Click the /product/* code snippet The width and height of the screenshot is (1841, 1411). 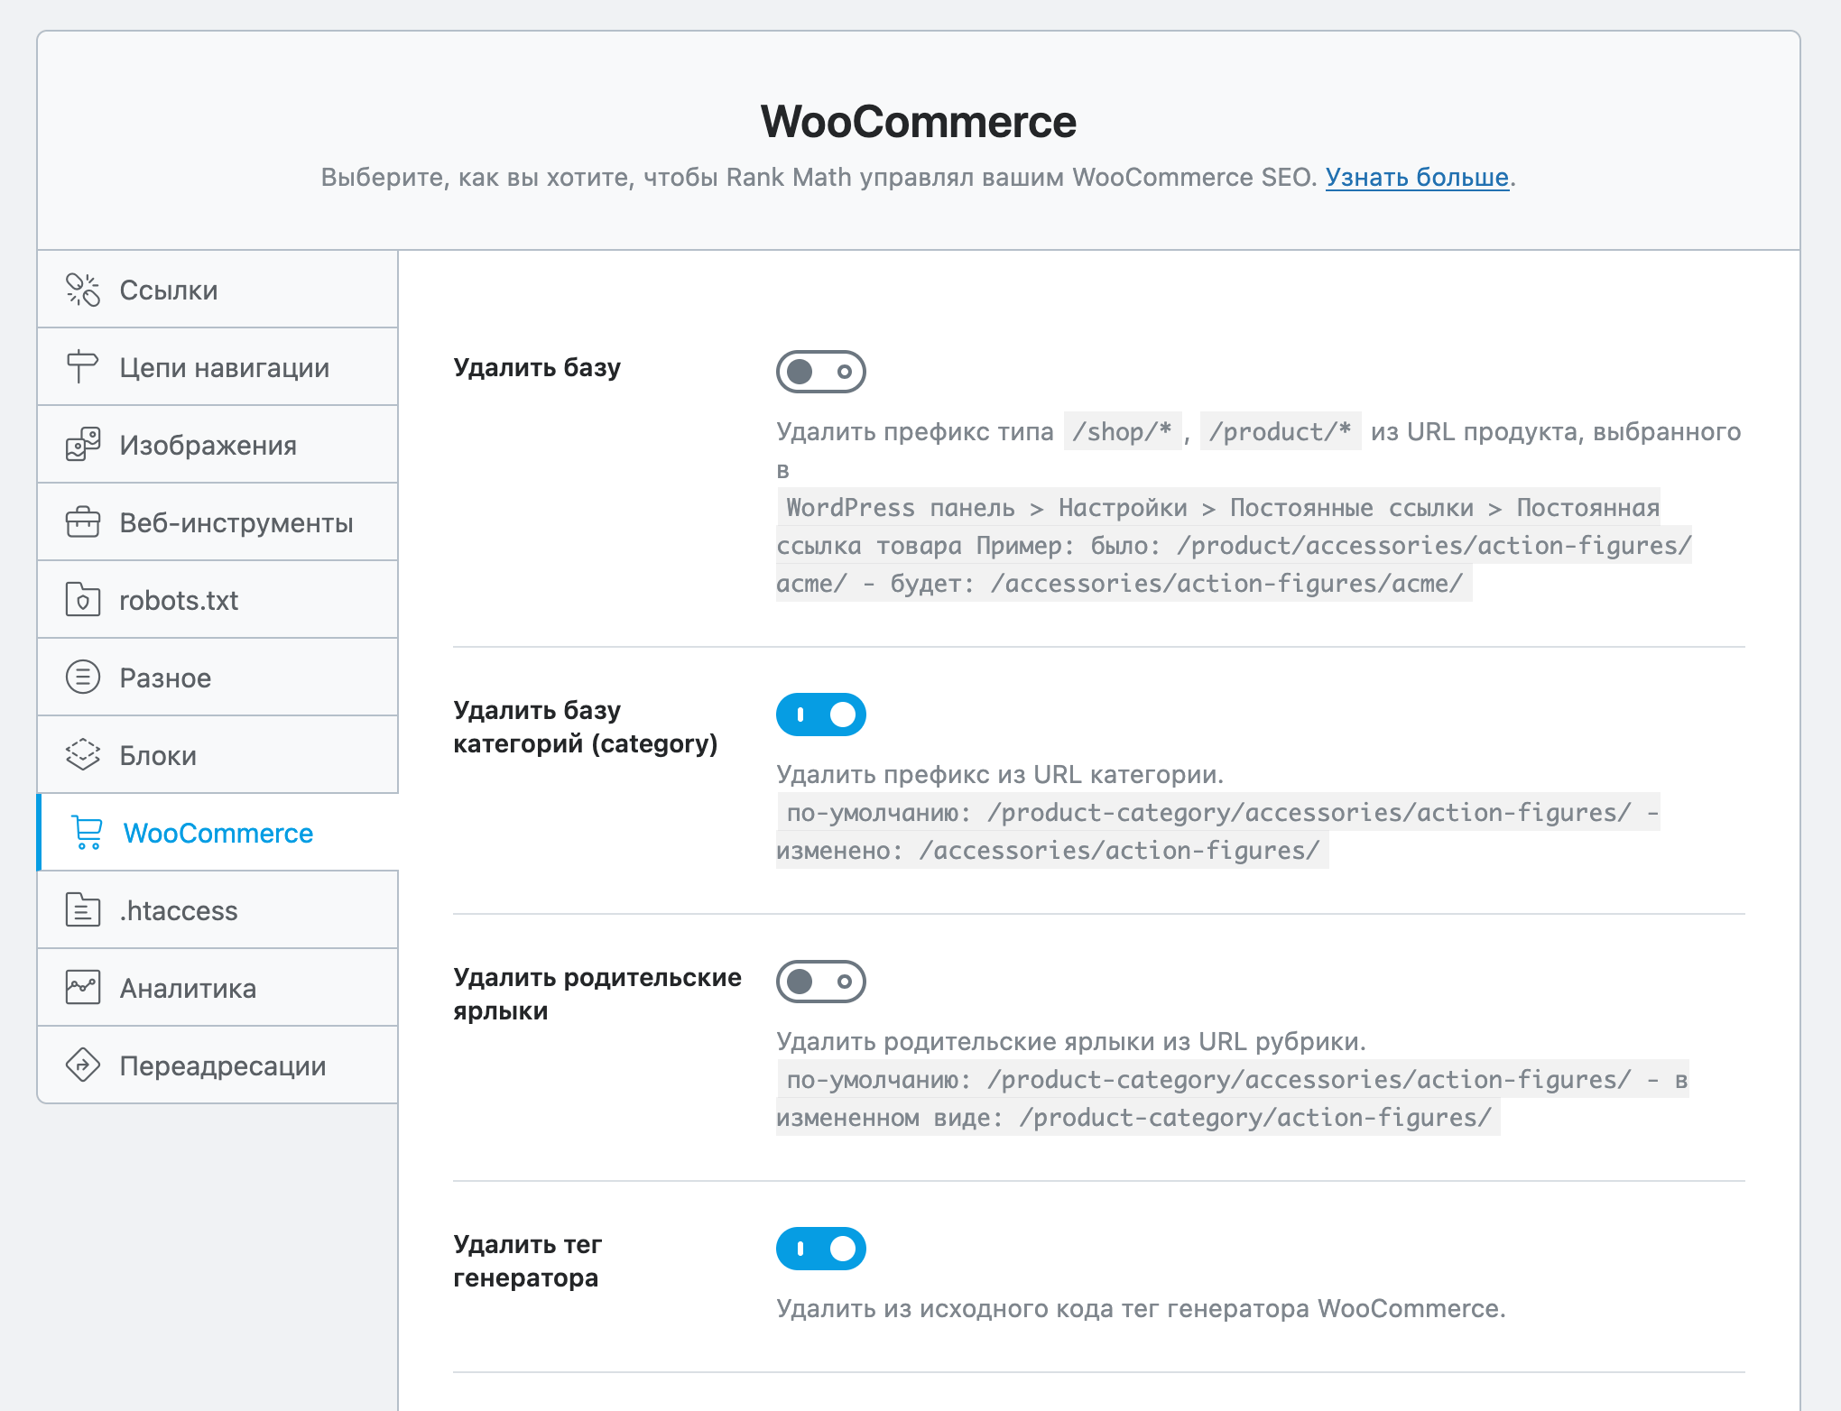pyautogui.click(x=1281, y=431)
